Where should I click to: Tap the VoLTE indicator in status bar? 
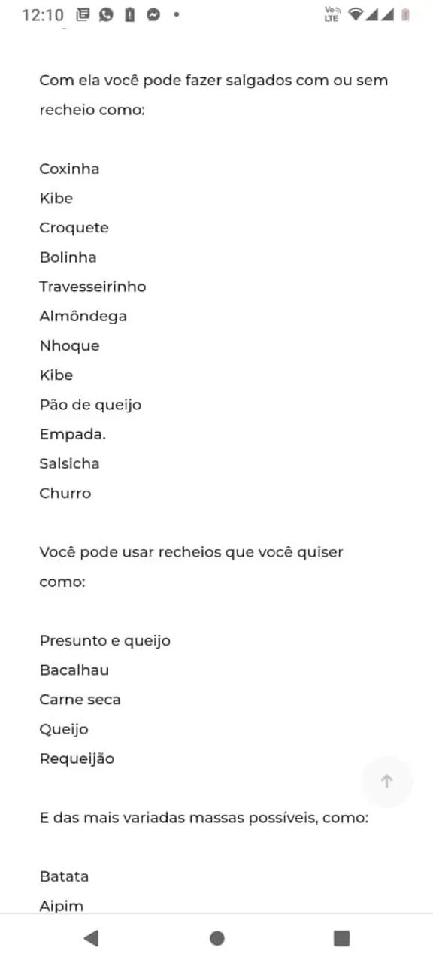(x=332, y=14)
